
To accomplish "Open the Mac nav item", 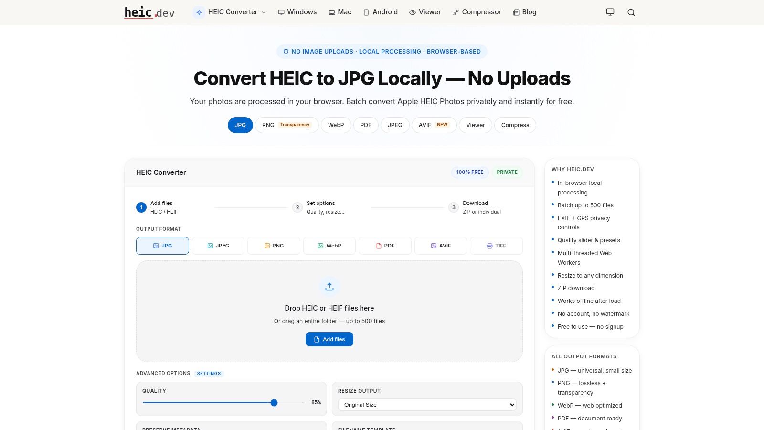I will [x=340, y=12].
